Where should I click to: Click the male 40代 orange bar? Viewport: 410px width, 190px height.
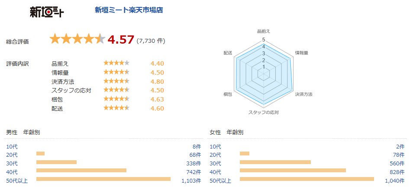[x=81, y=171]
